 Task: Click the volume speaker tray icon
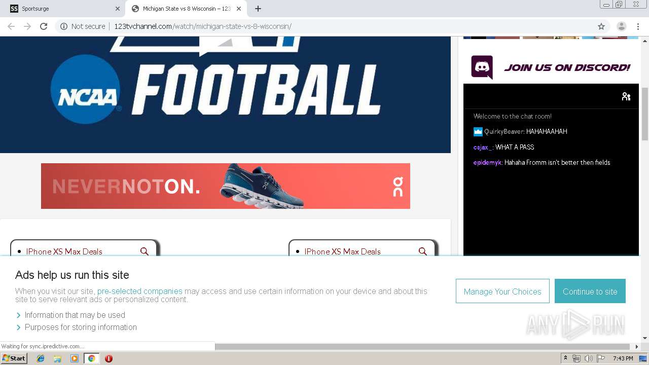(x=588, y=358)
